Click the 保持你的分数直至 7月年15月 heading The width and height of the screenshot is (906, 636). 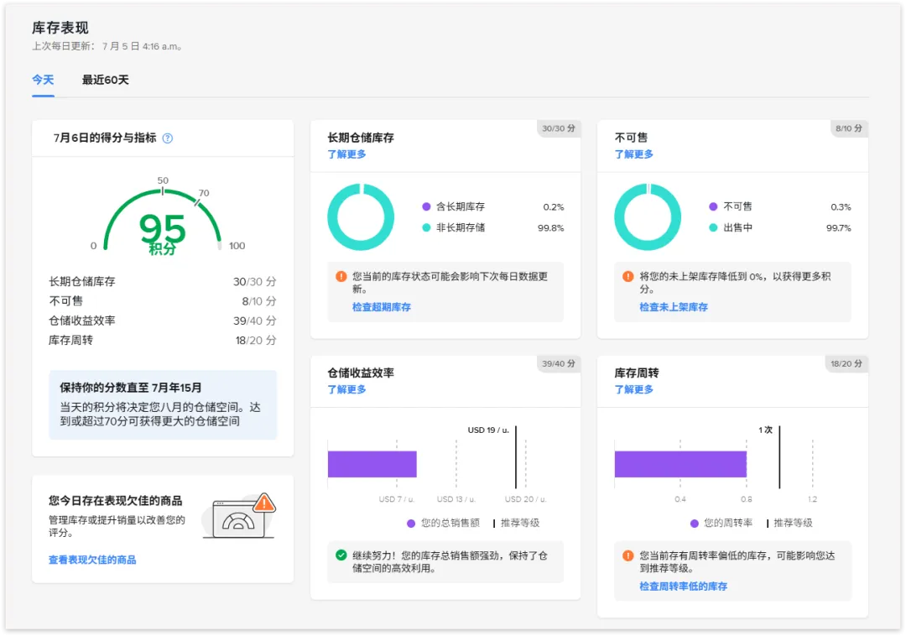(131, 388)
